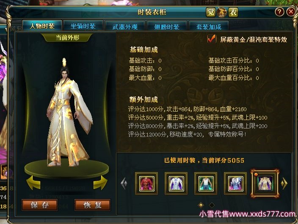Image resolution: width=298 pixels, height=224 pixels.
Task: Select the highlighted gold robe costume
Action: pos(265,183)
